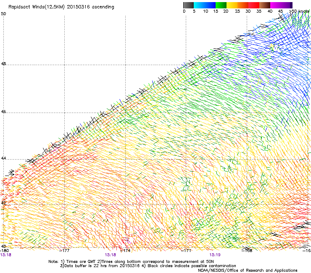The height and width of the screenshot is (273, 311).
Task: Click the legend value '45'
Action: 280,11
